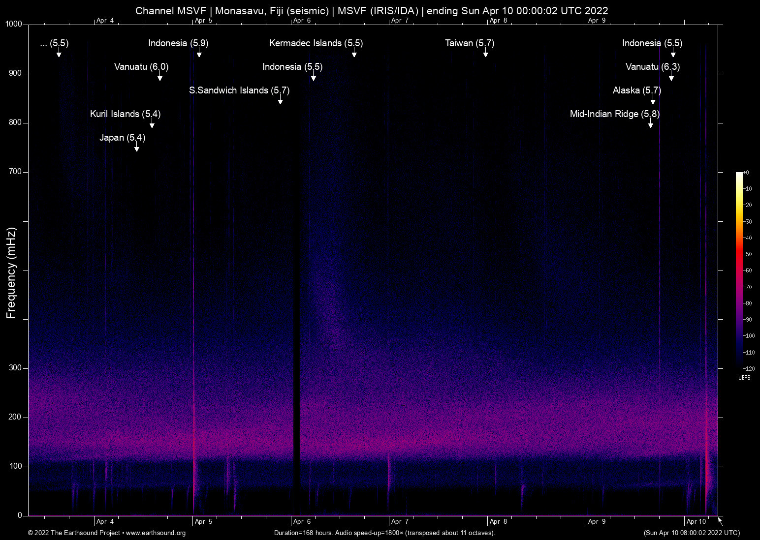The image size is (760, 540).
Task: Select the 900 frequency axis value
Action: click(15, 73)
